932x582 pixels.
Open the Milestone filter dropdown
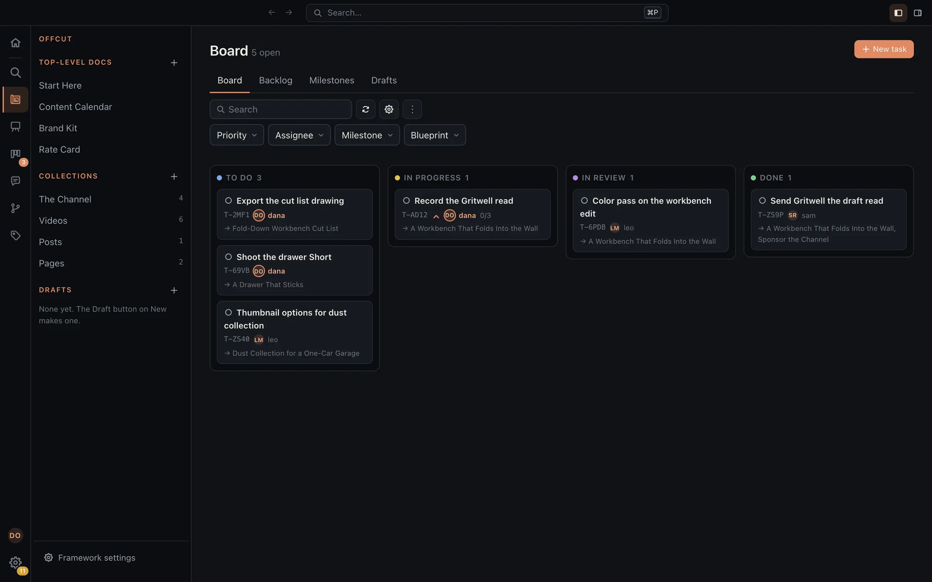click(367, 135)
